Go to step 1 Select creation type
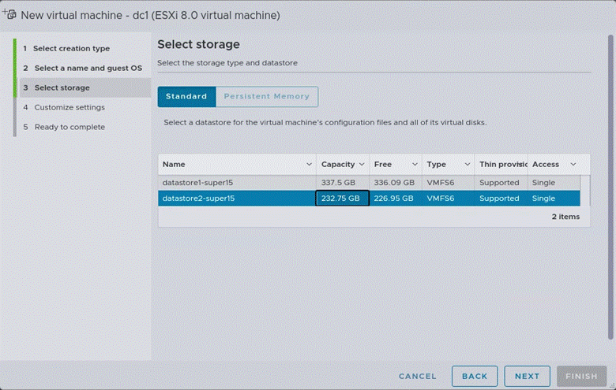616x390 pixels. (x=71, y=49)
